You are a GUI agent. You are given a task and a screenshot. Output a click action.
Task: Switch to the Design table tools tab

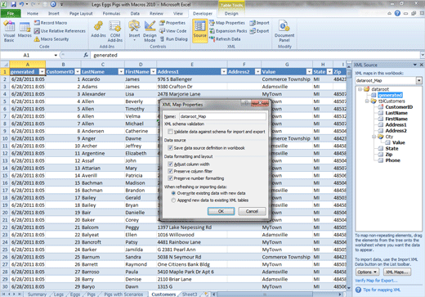(231, 13)
